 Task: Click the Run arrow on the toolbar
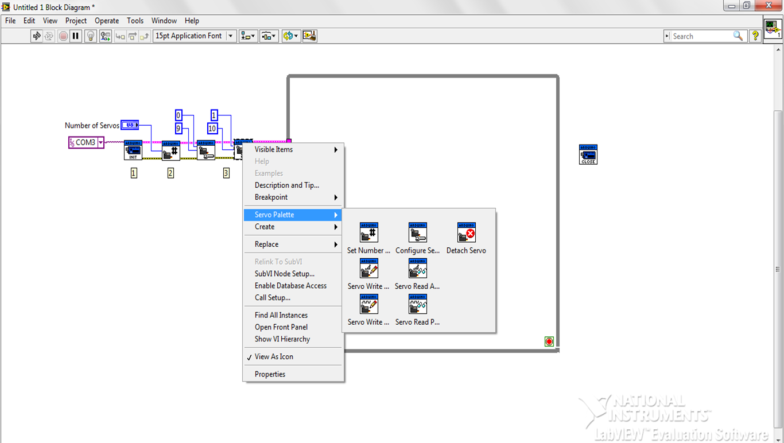(x=36, y=36)
